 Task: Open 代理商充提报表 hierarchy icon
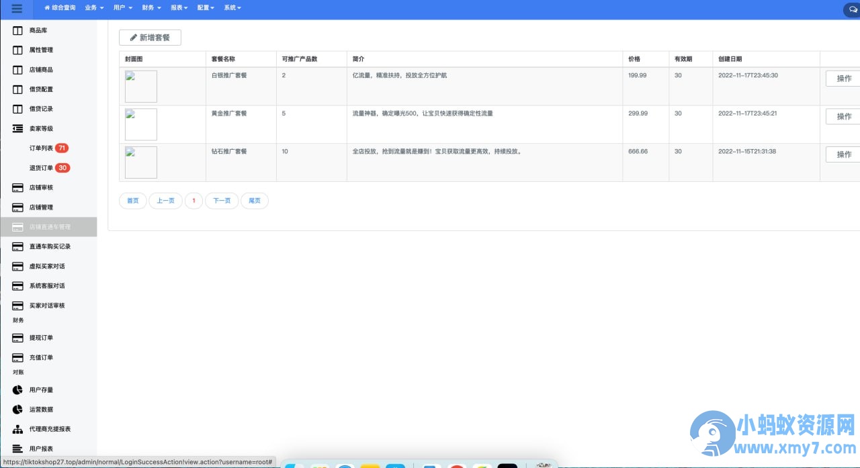17,429
